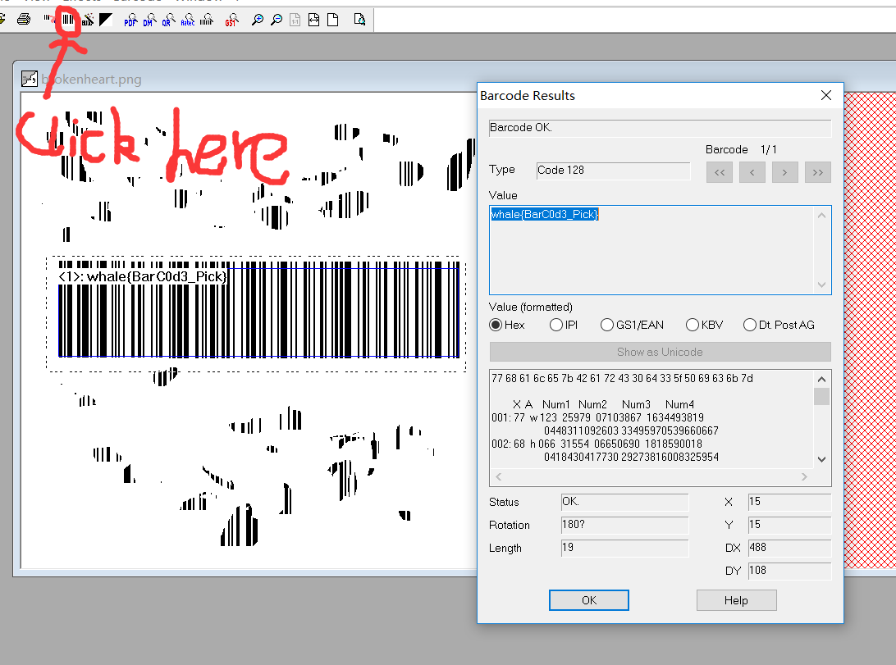
Task: Click the 1:1 actual size icon
Action: (x=295, y=20)
